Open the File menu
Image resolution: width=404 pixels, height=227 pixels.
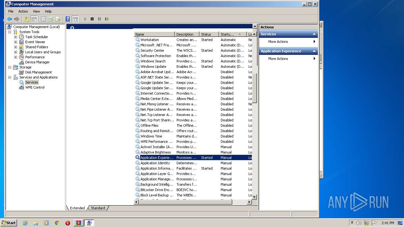11,11
